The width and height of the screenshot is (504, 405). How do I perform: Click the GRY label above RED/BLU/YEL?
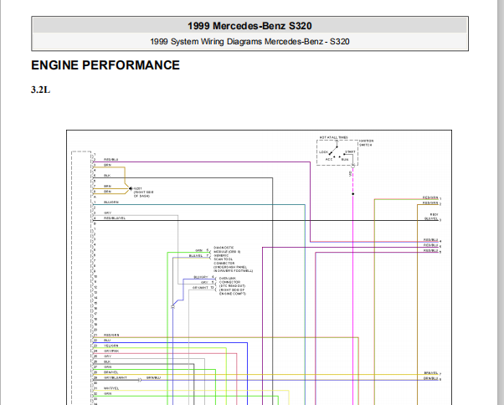[x=107, y=213]
